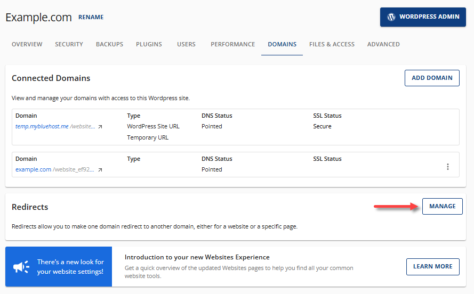Go to the Advanced tab

tap(383, 44)
